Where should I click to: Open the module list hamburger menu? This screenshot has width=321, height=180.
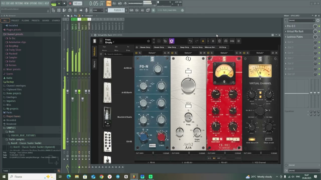coord(101,54)
